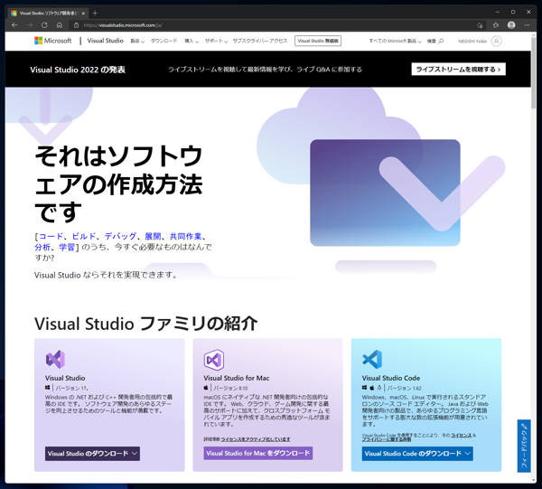Click the browser address bar URL

point(123,25)
